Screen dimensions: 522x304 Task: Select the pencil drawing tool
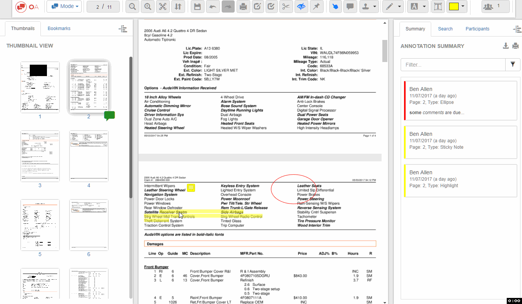pyautogui.click(x=389, y=6)
